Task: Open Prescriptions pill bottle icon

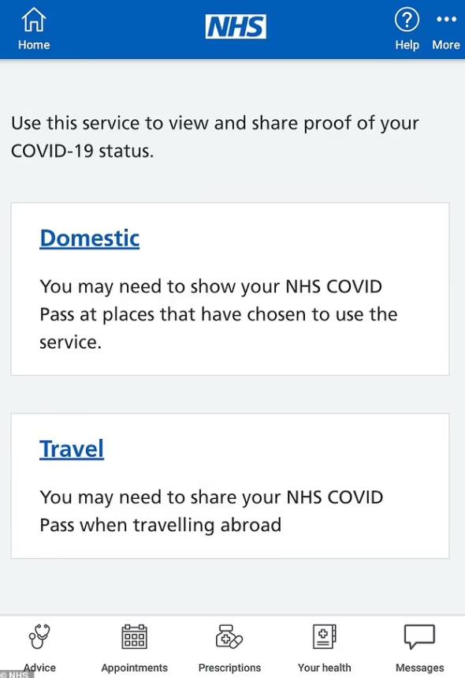Action: point(229,637)
